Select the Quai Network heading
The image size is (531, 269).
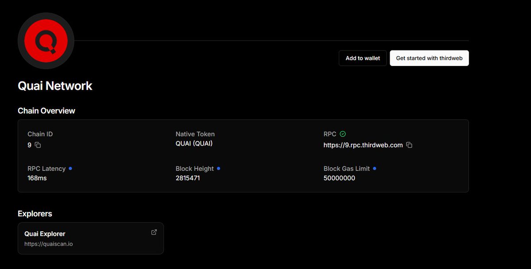[x=55, y=85]
